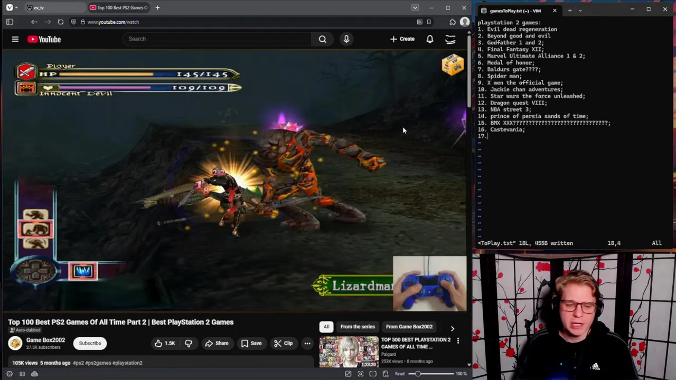Go to YouTube home via logo
676x380 pixels.
[x=44, y=39]
